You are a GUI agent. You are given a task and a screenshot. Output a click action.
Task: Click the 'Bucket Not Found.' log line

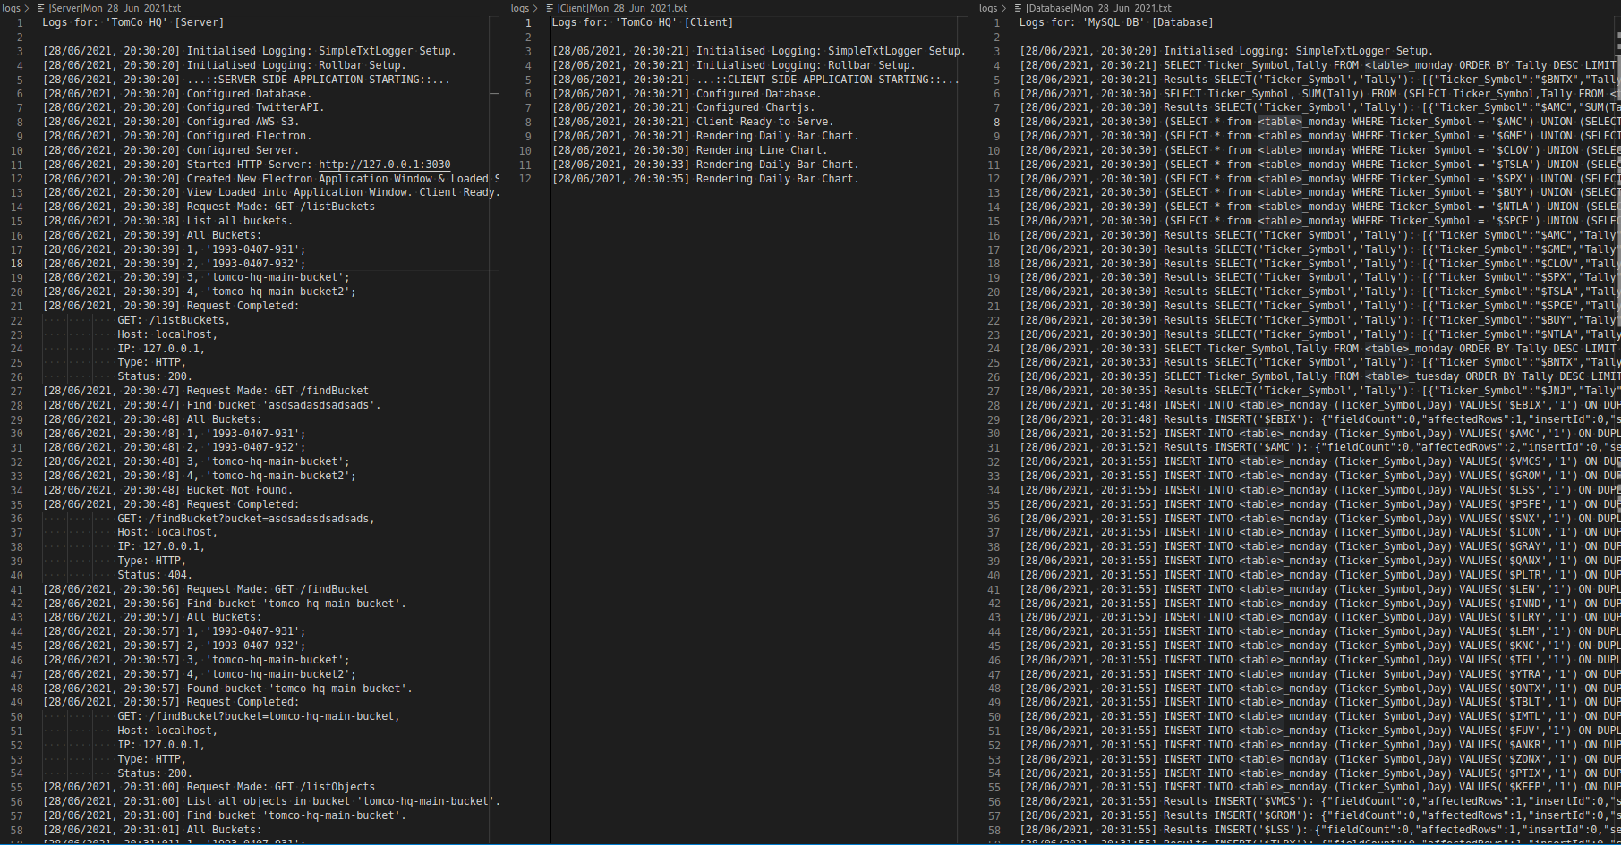(167, 490)
